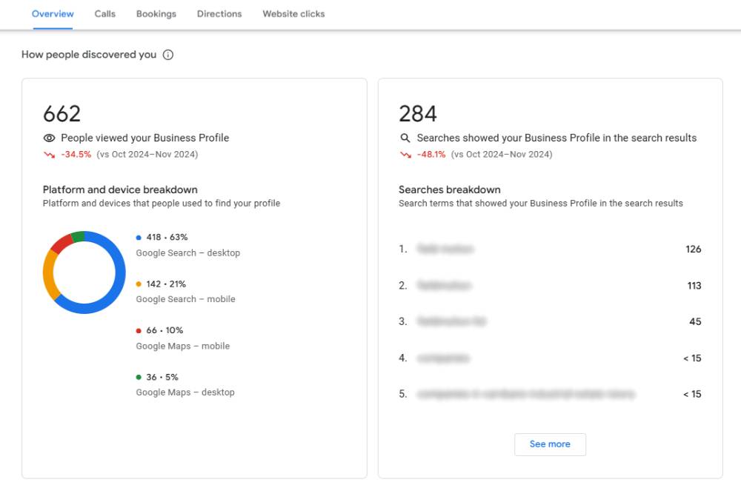Click the red legend dot for 66 · 10%
This screenshot has width=741, height=485.
pos(139,330)
